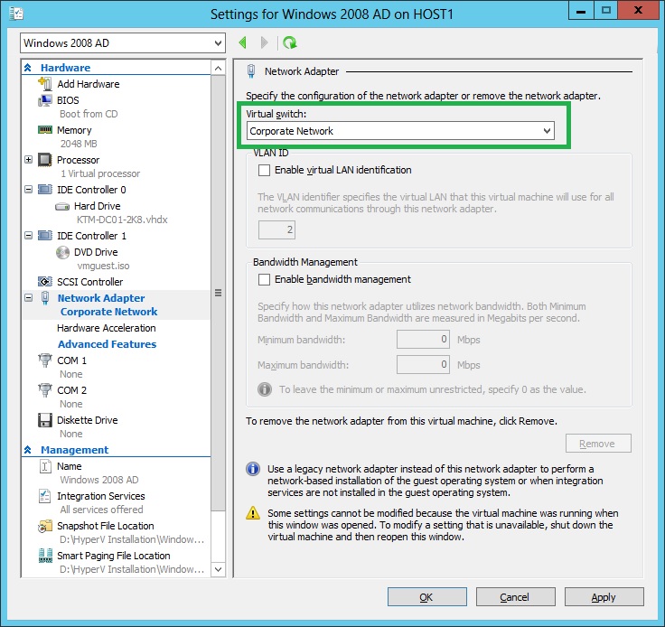Click 'All services offered' text
665x627 pixels.
[101, 510]
